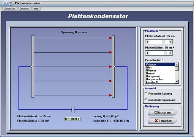Click down arrow of material list scrollbar

177,82
